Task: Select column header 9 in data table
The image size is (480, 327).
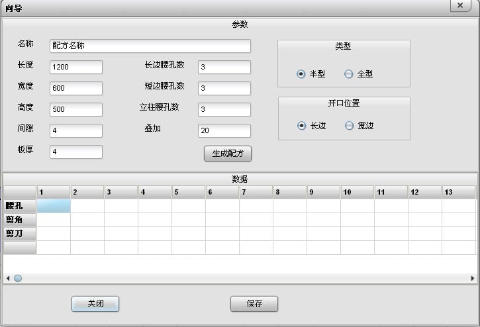Action: 324,192
